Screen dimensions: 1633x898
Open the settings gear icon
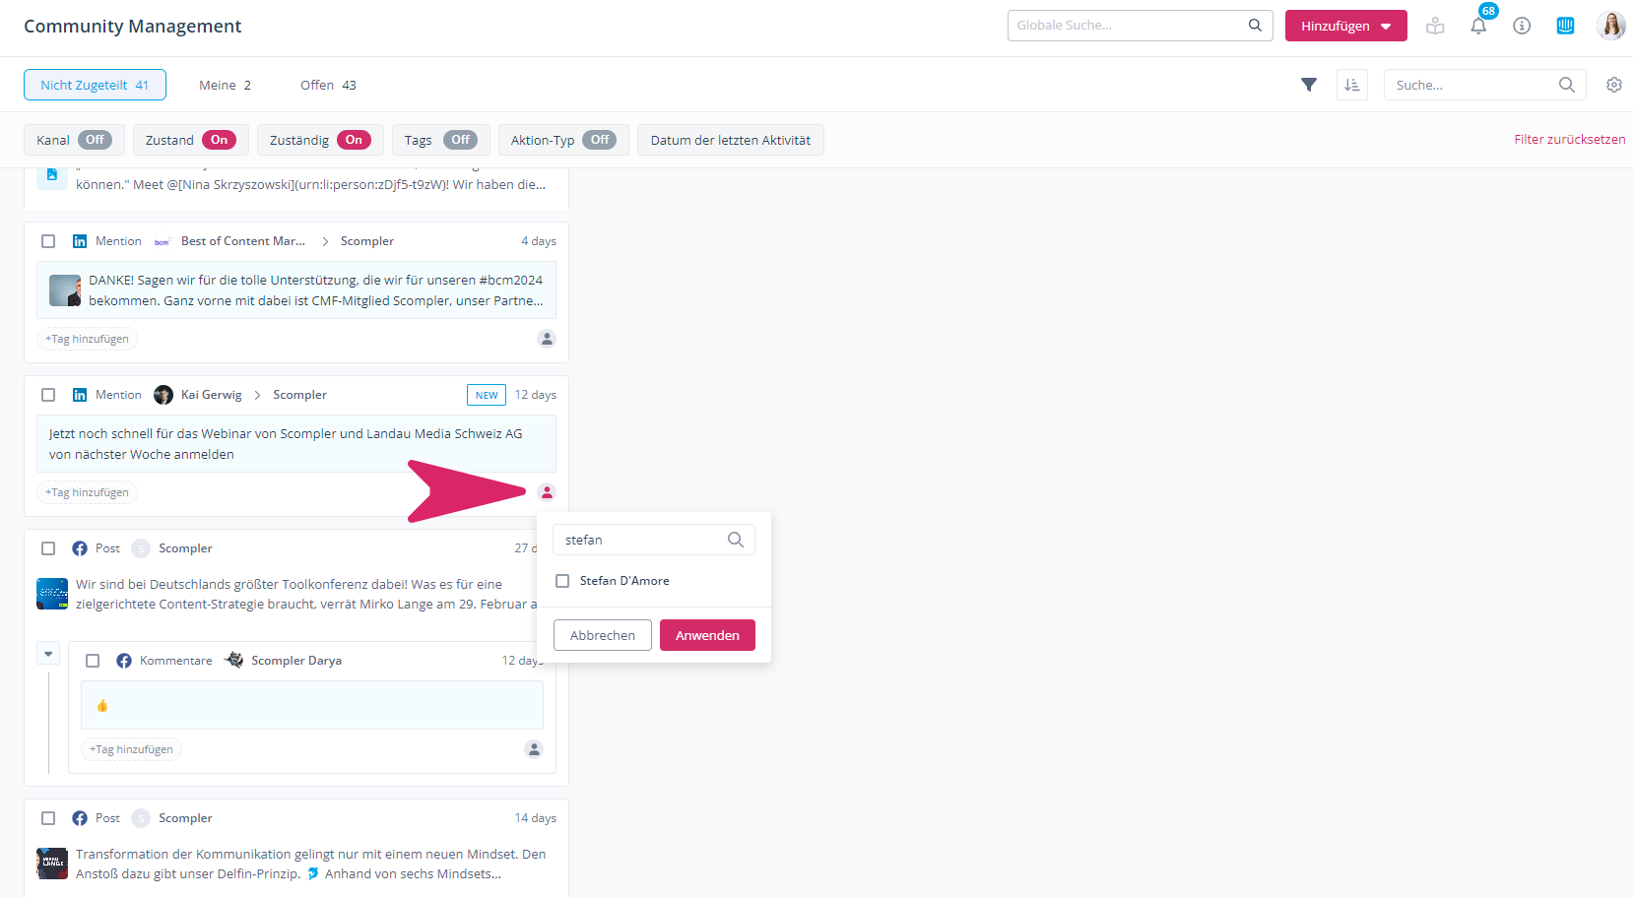coord(1613,85)
